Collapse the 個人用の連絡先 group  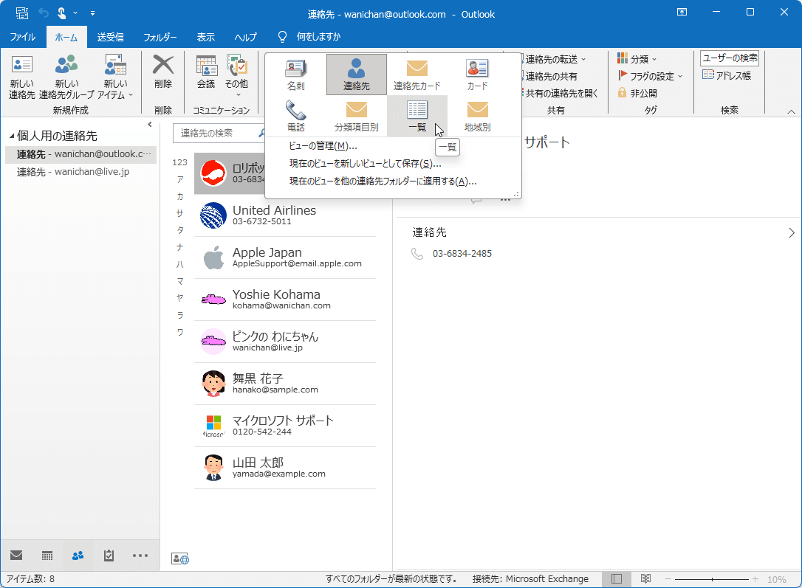click(x=12, y=136)
